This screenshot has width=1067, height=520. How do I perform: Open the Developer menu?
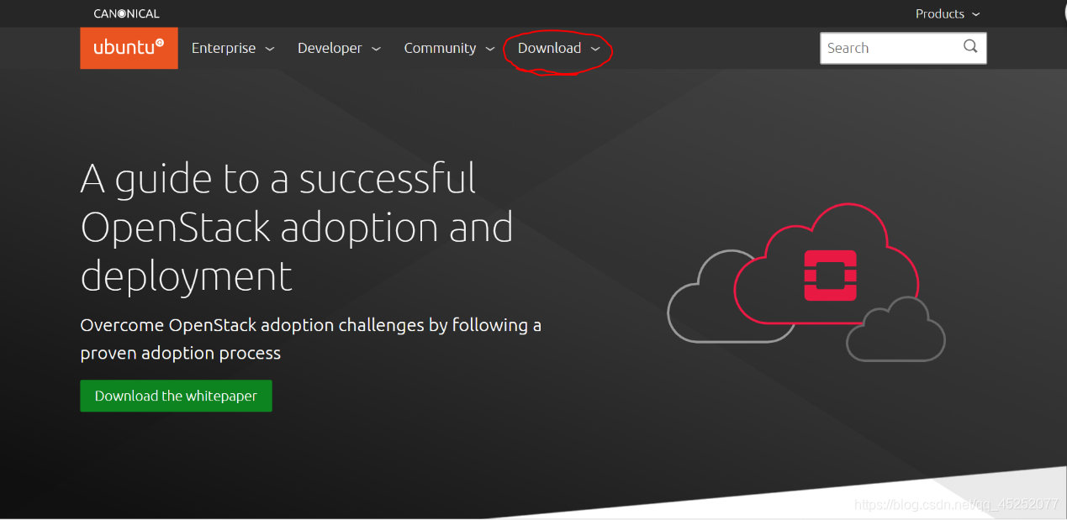(339, 48)
